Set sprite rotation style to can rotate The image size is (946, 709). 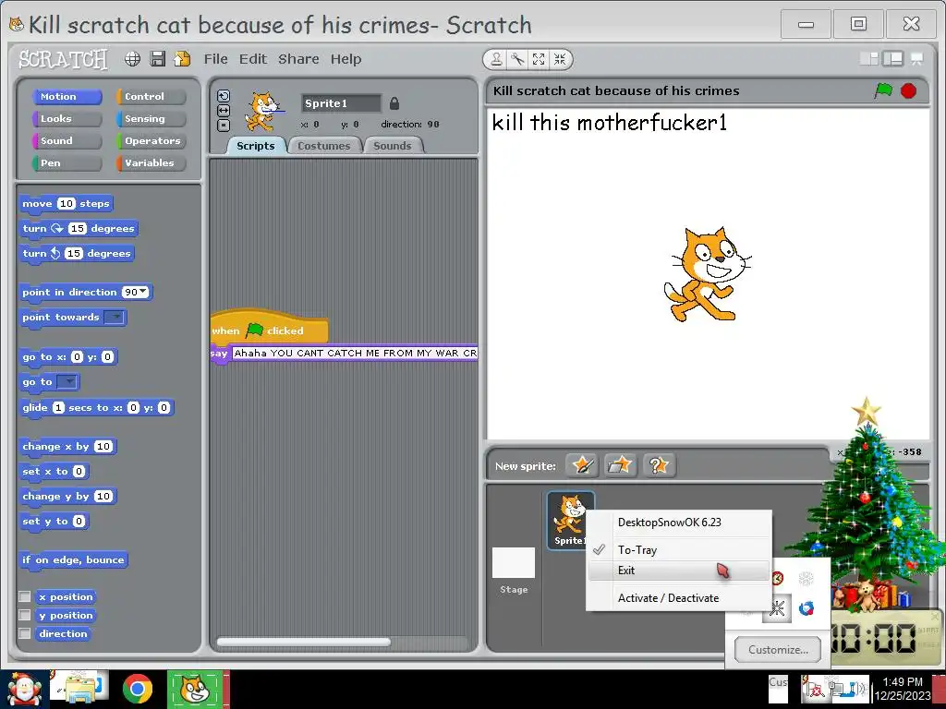click(224, 96)
